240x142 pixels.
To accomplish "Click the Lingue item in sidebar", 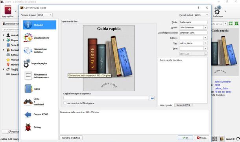I will click(15, 40).
